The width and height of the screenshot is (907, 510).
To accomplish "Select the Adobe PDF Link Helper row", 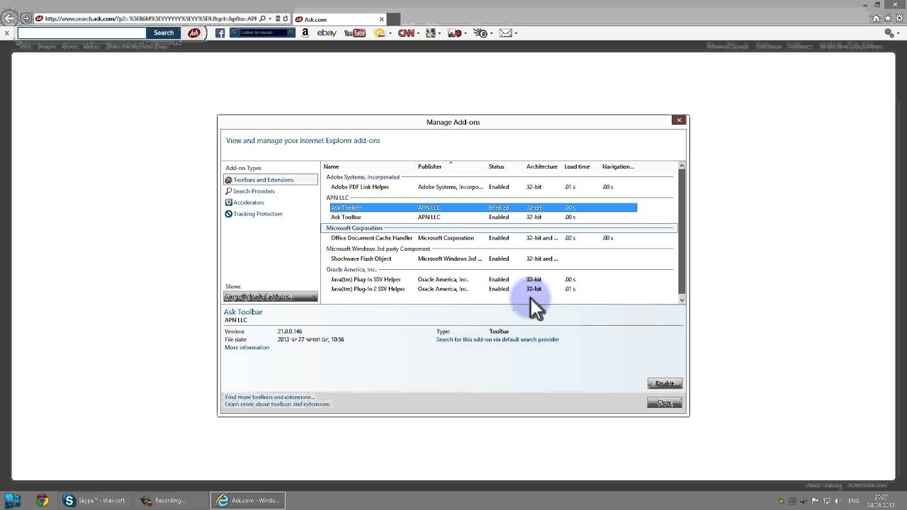I will [483, 187].
